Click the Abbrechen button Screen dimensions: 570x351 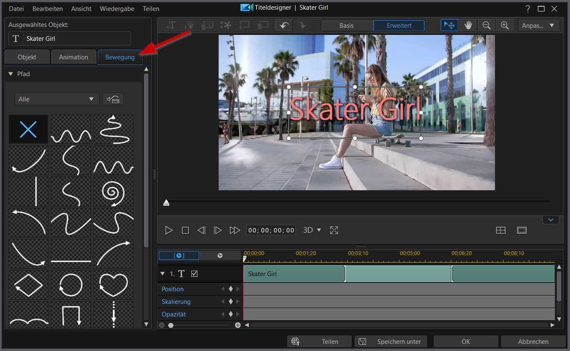click(533, 341)
